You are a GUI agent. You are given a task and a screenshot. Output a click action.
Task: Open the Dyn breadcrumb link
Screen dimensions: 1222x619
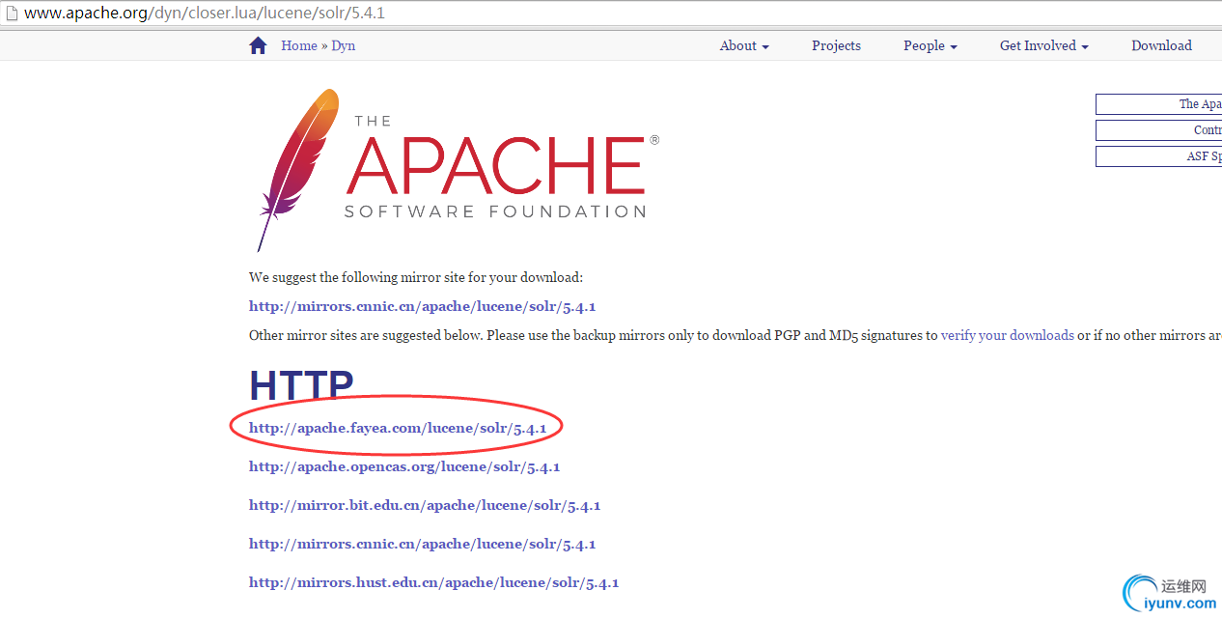(344, 45)
